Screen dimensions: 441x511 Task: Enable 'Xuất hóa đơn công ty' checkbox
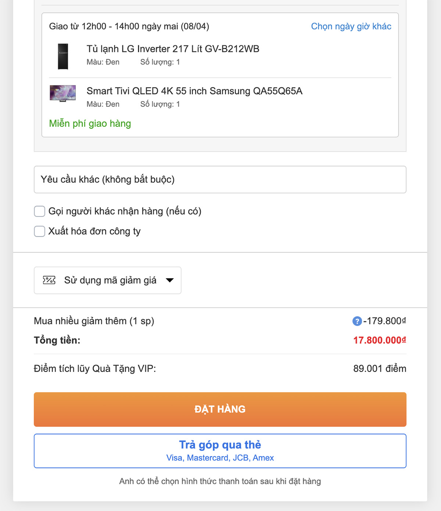(x=40, y=231)
